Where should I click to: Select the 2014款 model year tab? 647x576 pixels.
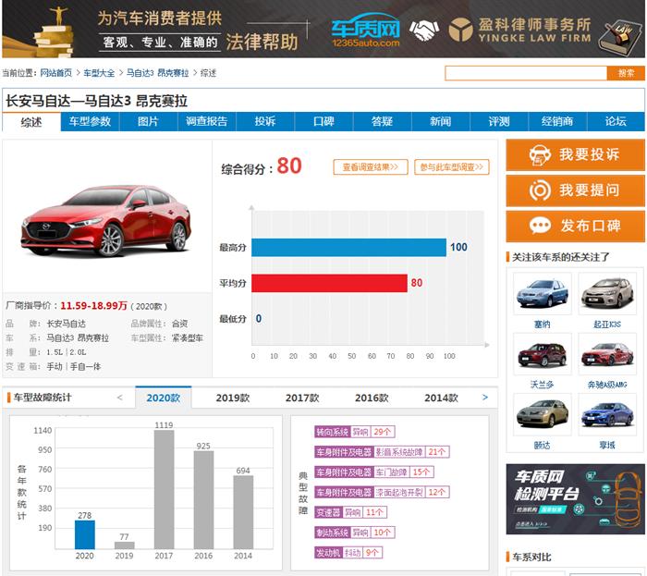[x=441, y=398]
